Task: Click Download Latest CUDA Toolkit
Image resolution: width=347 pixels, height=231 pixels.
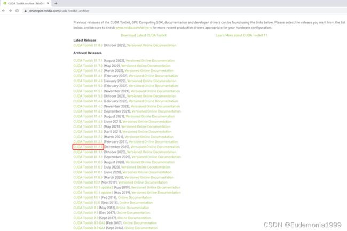Action: point(144,35)
